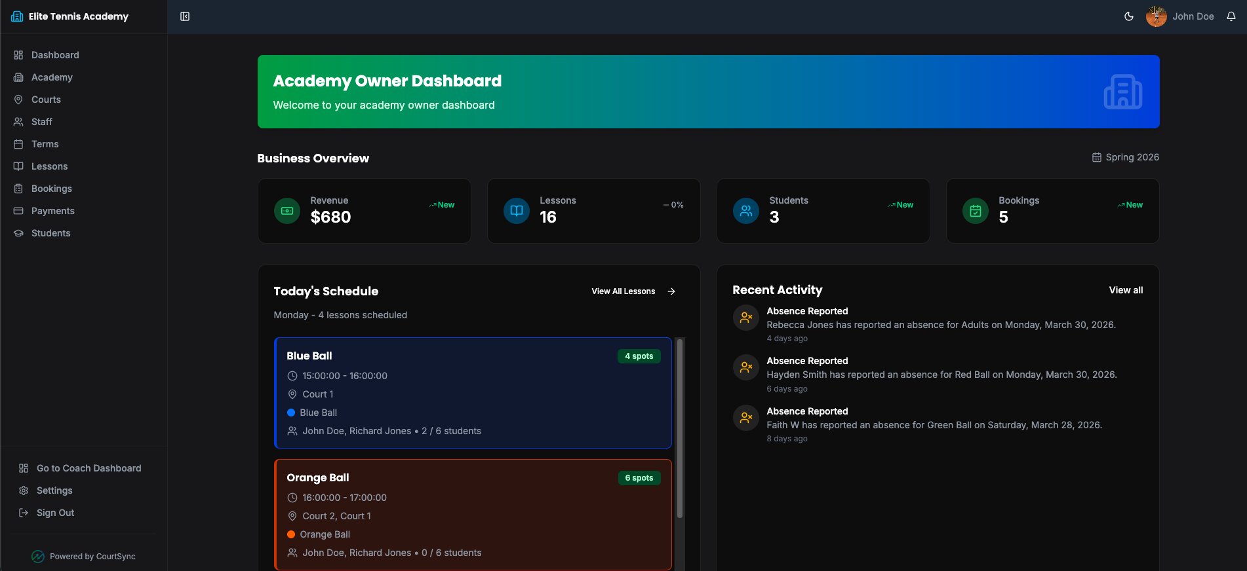Click the Revenue money icon
This screenshot has width=1247, height=571.
287,211
